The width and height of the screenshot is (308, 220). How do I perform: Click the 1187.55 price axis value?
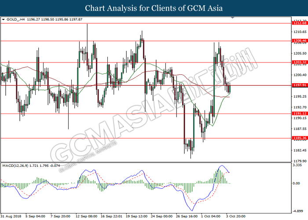click(x=300, y=129)
